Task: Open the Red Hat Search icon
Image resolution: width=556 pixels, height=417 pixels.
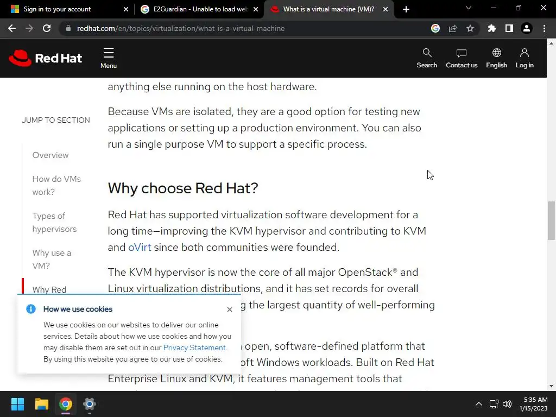Action: click(427, 59)
